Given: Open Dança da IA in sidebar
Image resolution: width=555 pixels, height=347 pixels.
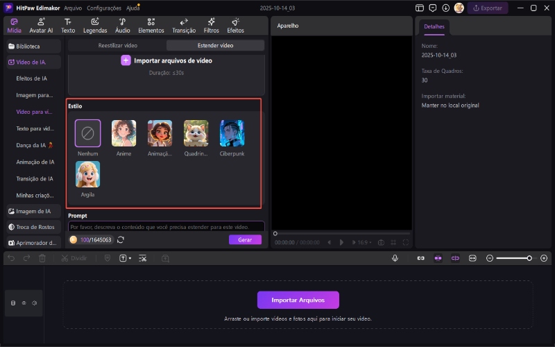Looking at the screenshot, I should click(34, 145).
